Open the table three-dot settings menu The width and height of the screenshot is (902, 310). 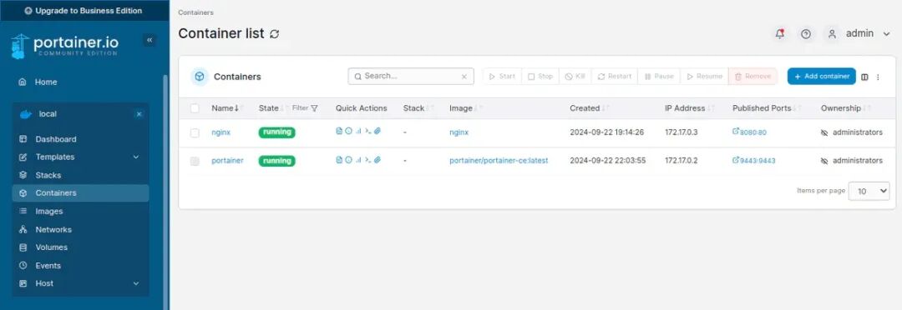click(878, 77)
